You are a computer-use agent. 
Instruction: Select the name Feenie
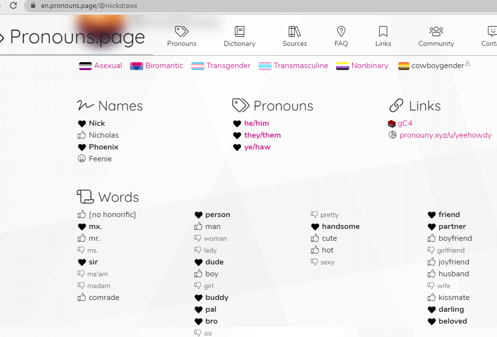(100, 159)
